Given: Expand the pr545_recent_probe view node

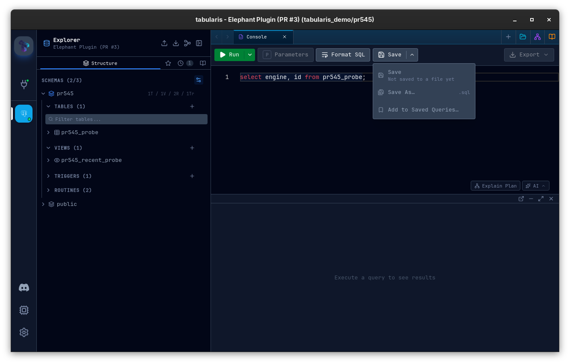Looking at the screenshot, I should [48, 160].
